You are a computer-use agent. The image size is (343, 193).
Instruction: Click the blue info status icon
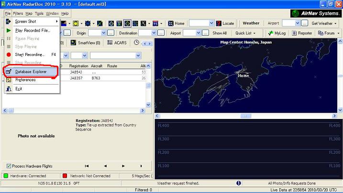click(239, 183)
